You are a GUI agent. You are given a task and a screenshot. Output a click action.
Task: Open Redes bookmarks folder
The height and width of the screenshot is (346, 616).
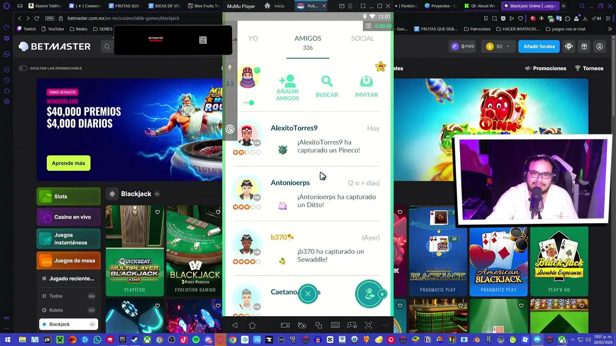[x=78, y=29]
